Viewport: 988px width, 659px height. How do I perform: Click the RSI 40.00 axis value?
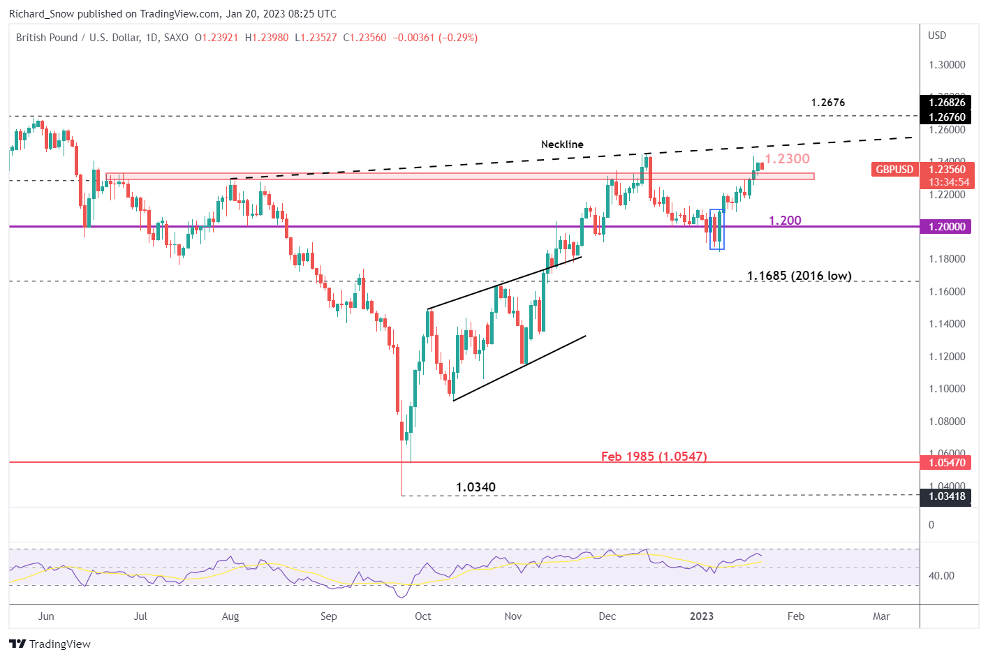point(941,576)
